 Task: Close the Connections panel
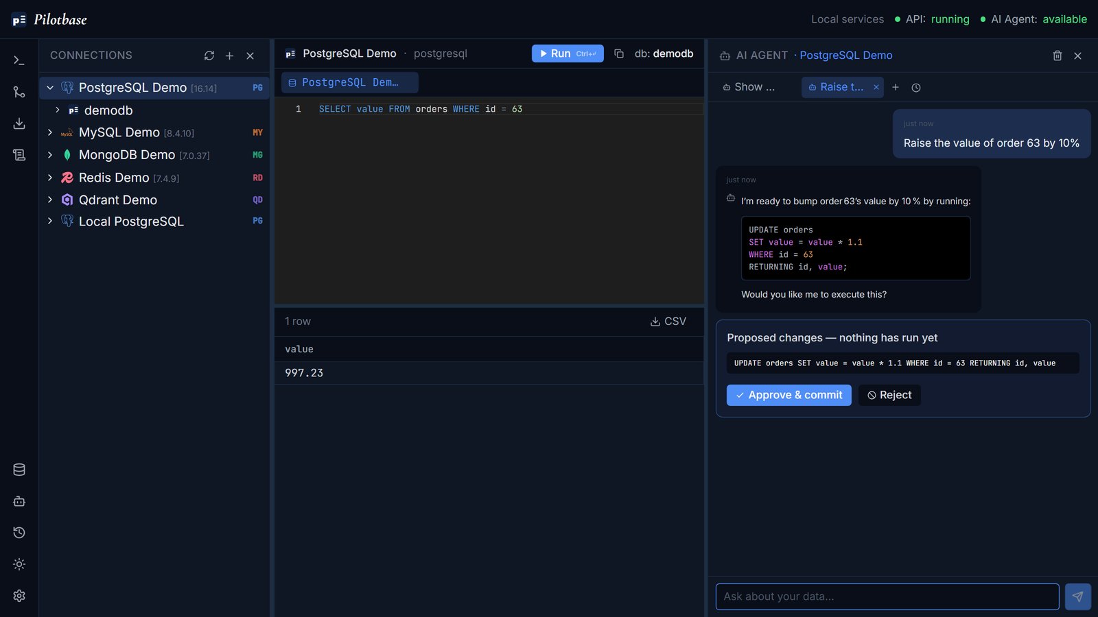[x=250, y=56]
